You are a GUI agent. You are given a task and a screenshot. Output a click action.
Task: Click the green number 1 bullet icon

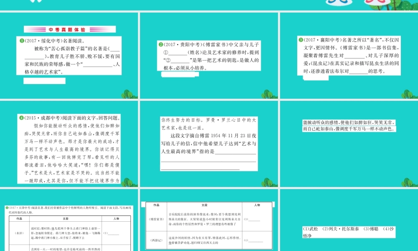22,41
